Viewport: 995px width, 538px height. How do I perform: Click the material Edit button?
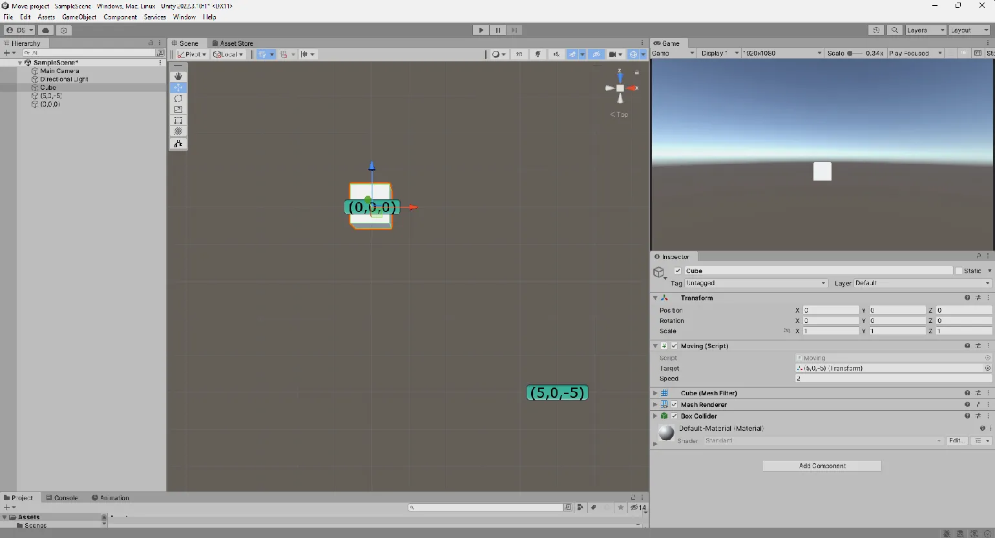click(956, 441)
